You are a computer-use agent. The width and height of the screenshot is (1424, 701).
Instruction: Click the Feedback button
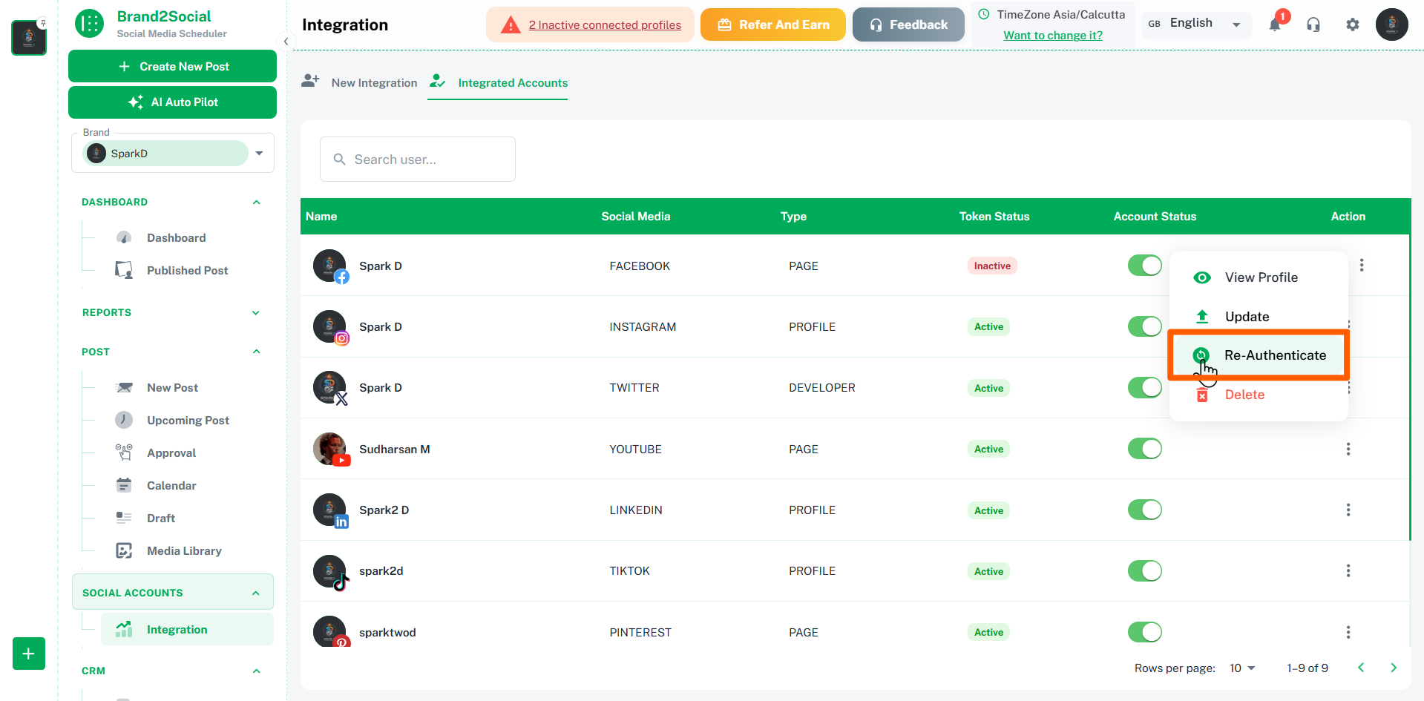pos(908,24)
